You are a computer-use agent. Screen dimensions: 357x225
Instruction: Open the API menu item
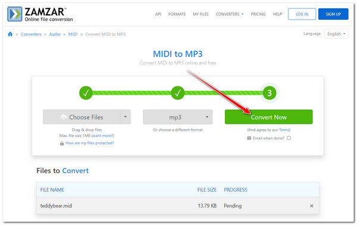(x=158, y=14)
